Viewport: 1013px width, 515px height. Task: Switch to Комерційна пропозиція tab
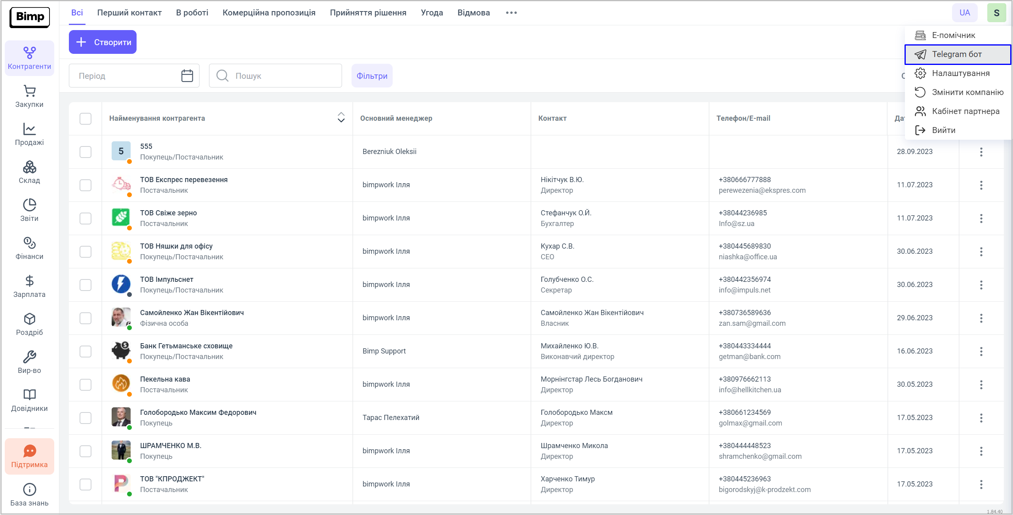pyautogui.click(x=269, y=13)
